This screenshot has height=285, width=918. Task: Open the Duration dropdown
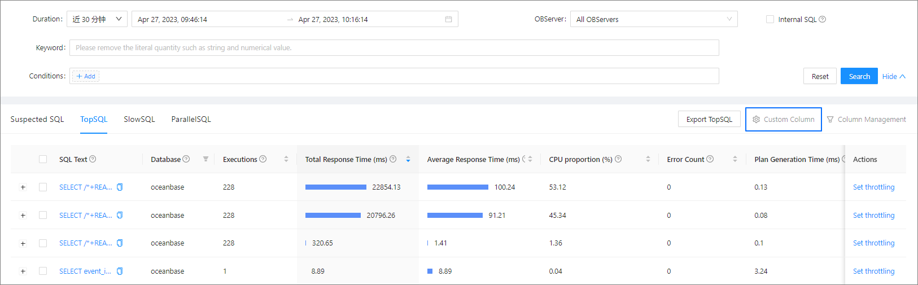[x=97, y=19]
